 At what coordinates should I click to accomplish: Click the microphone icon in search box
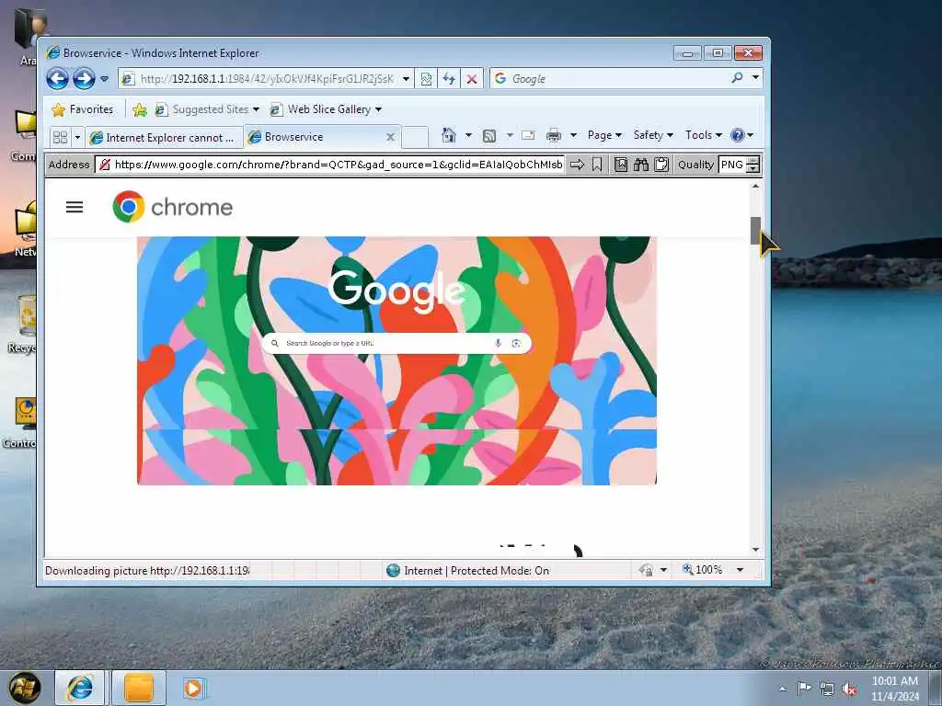(x=498, y=343)
